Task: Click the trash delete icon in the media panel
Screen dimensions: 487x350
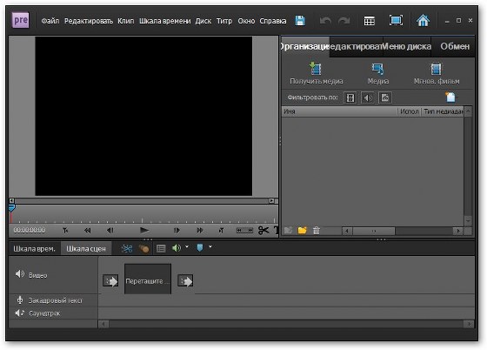Action: pyautogui.click(x=317, y=231)
